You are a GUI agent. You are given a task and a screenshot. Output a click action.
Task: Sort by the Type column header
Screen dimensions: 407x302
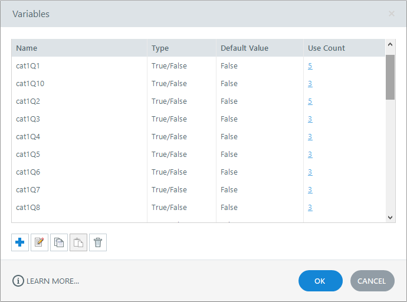coord(160,48)
